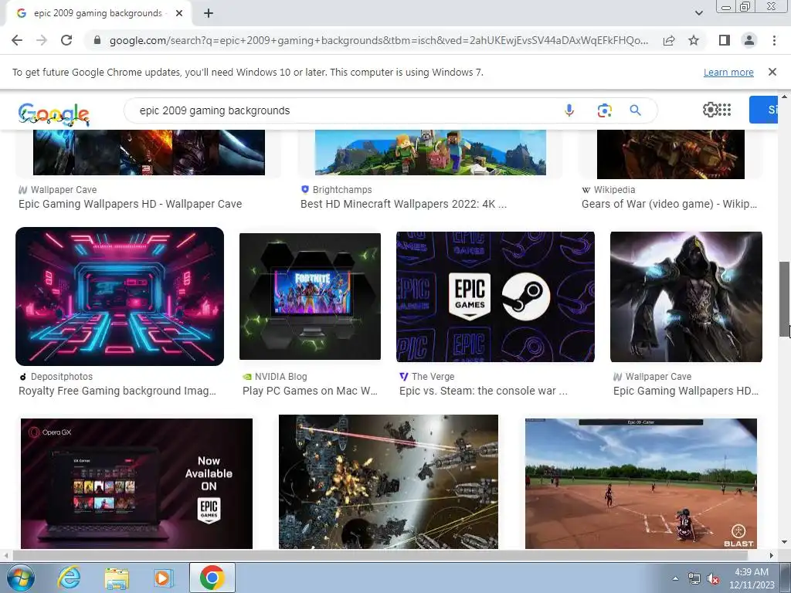Click the Chrome taskbar button

click(212, 578)
